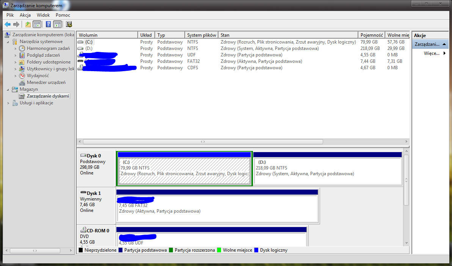Click the Usługi i aplikacje icon
452x266 pixels.
(15, 103)
